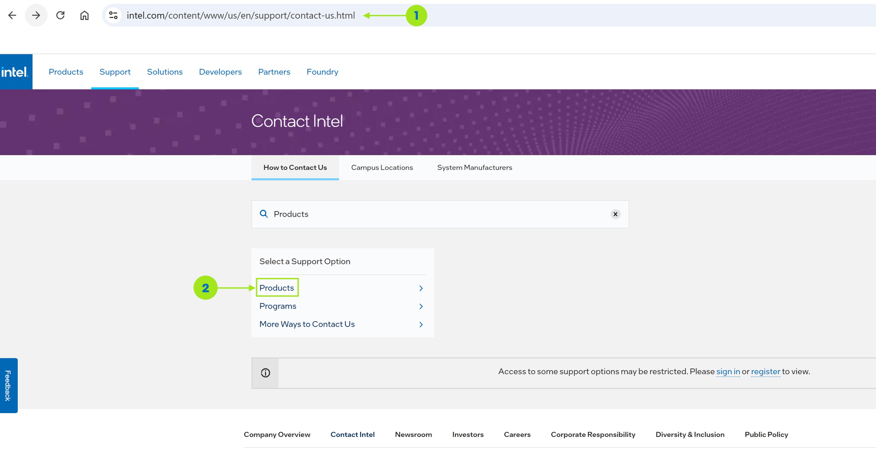
Task: Open the Feedback side tab
Action: tap(9, 386)
